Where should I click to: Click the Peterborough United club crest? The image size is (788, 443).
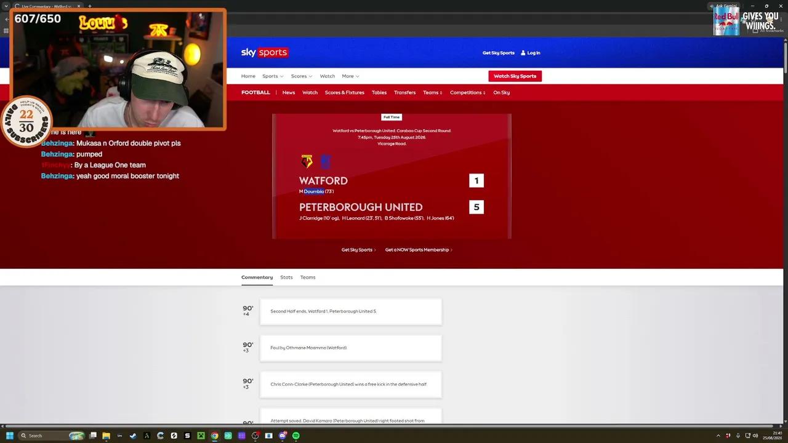coord(326,161)
